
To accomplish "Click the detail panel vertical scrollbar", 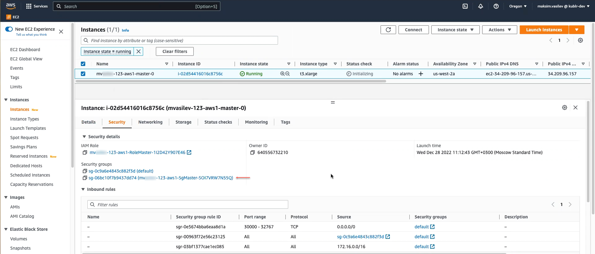I will (588, 152).
